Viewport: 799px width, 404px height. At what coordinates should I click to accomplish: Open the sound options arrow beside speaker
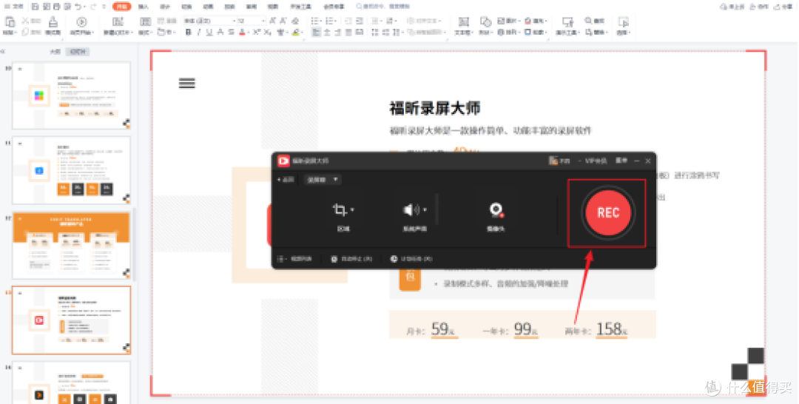(425, 210)
